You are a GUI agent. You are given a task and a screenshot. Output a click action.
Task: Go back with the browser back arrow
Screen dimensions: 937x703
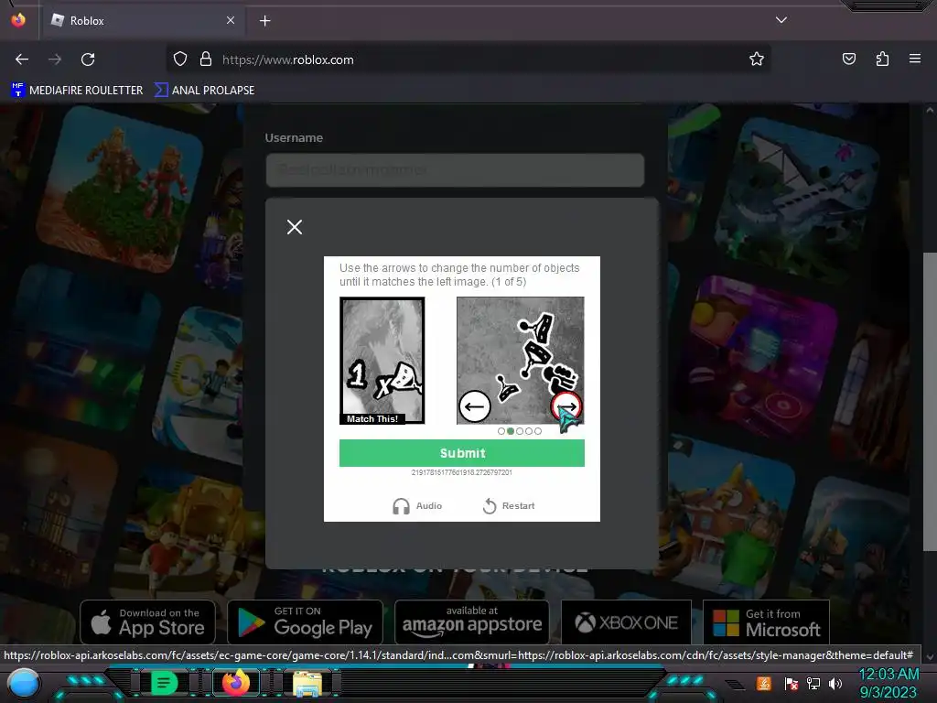click(x=22, y=59)
